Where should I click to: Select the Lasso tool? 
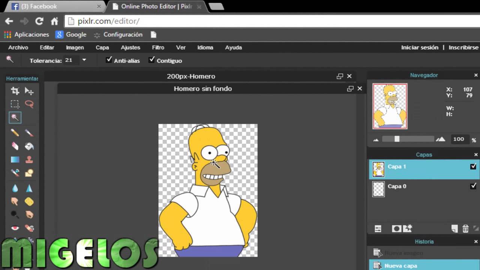pos(29,104)
